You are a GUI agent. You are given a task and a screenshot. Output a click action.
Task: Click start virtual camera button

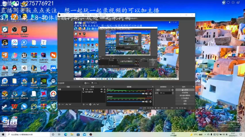click(x=185, y=96)
